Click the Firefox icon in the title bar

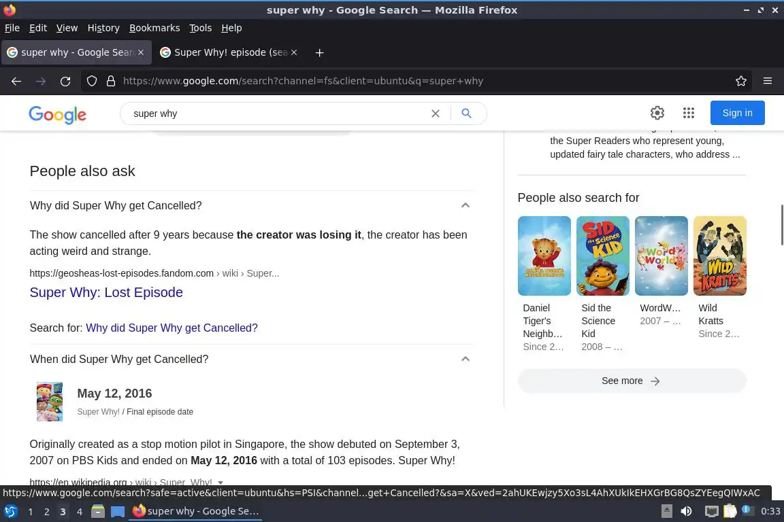(10, 10)
